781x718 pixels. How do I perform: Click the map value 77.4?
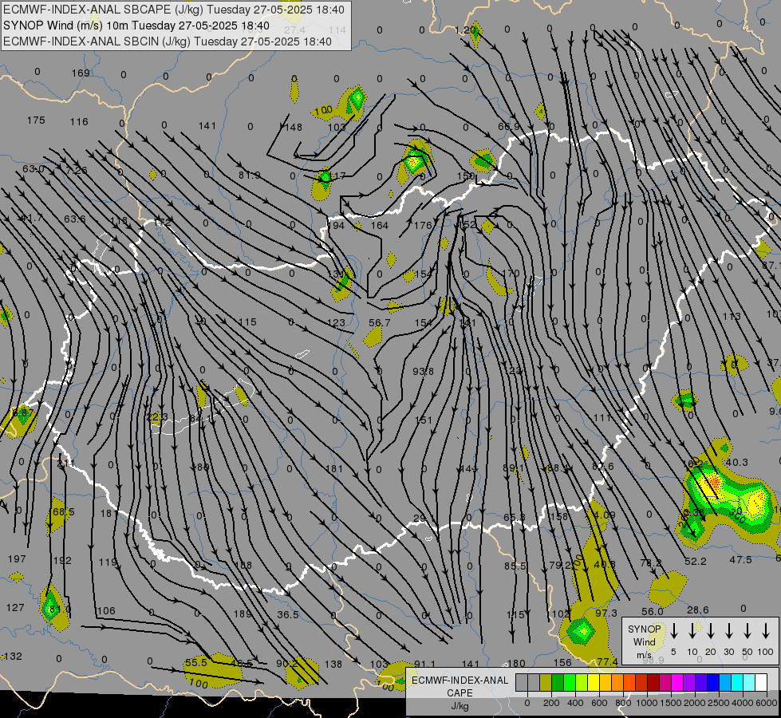(607, 661)
